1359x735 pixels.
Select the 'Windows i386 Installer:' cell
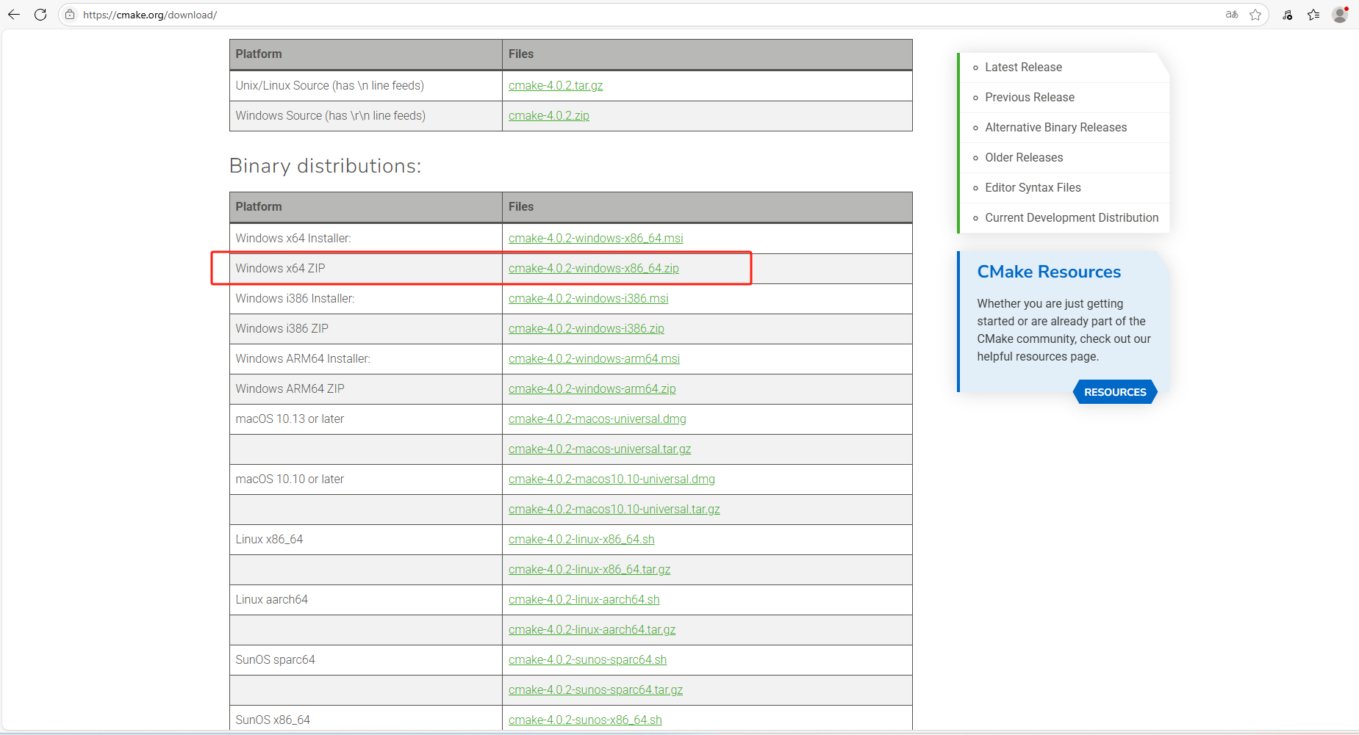(365, 298)
